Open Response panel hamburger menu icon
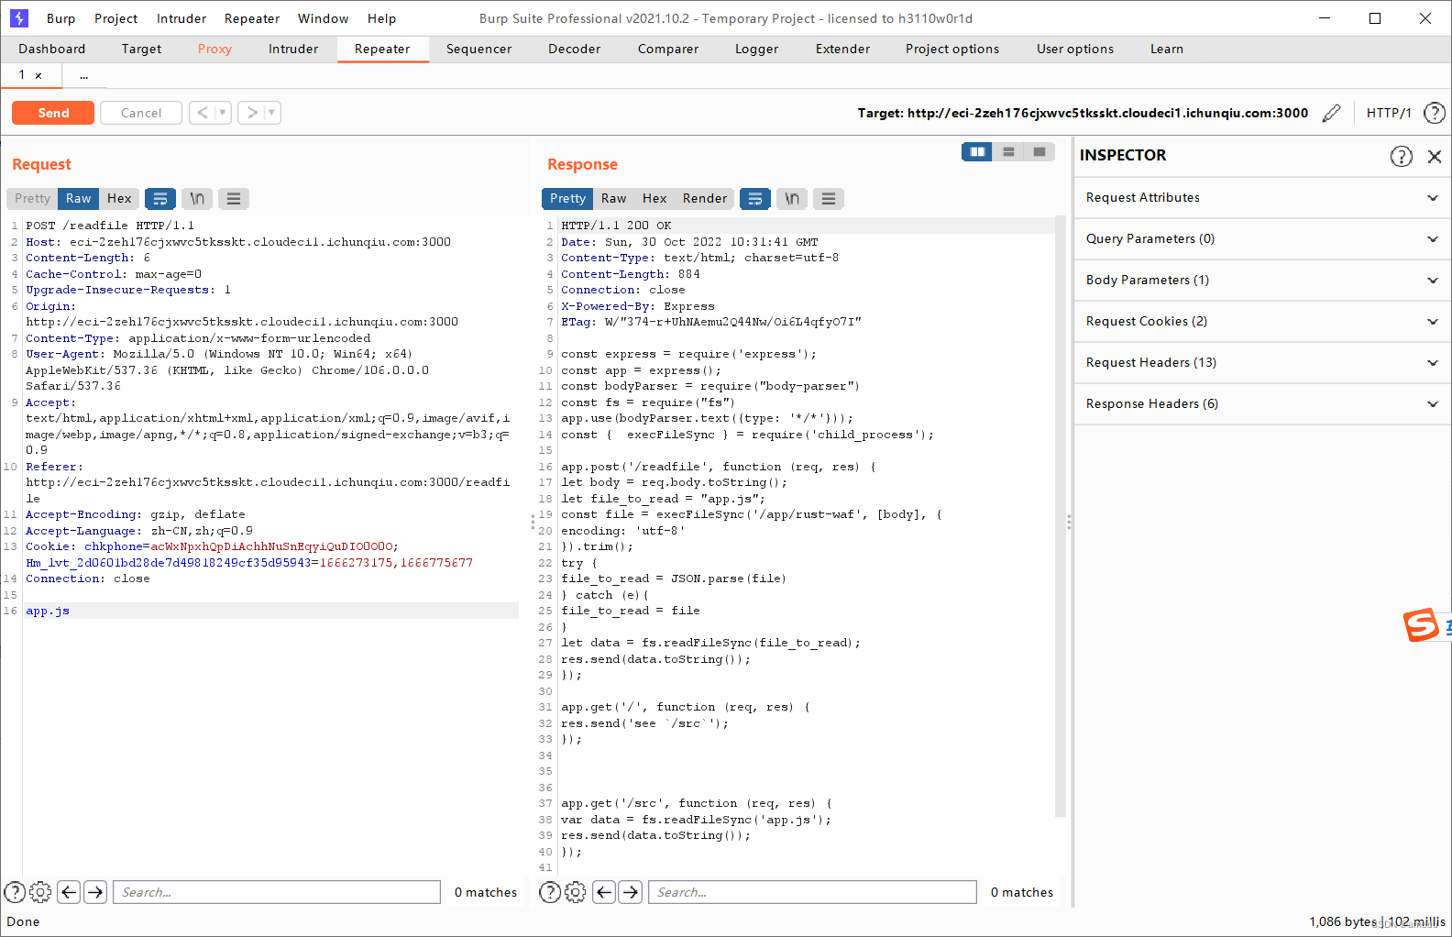Viewport: 1452px width, 937px height. pyautogui.click(x=829, y=198)
